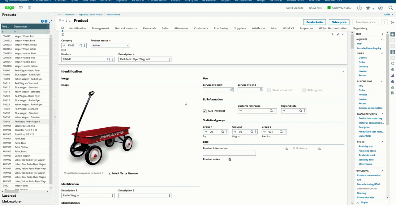Switch to the Management tab

pyautogui.click(x=100, y=28)
